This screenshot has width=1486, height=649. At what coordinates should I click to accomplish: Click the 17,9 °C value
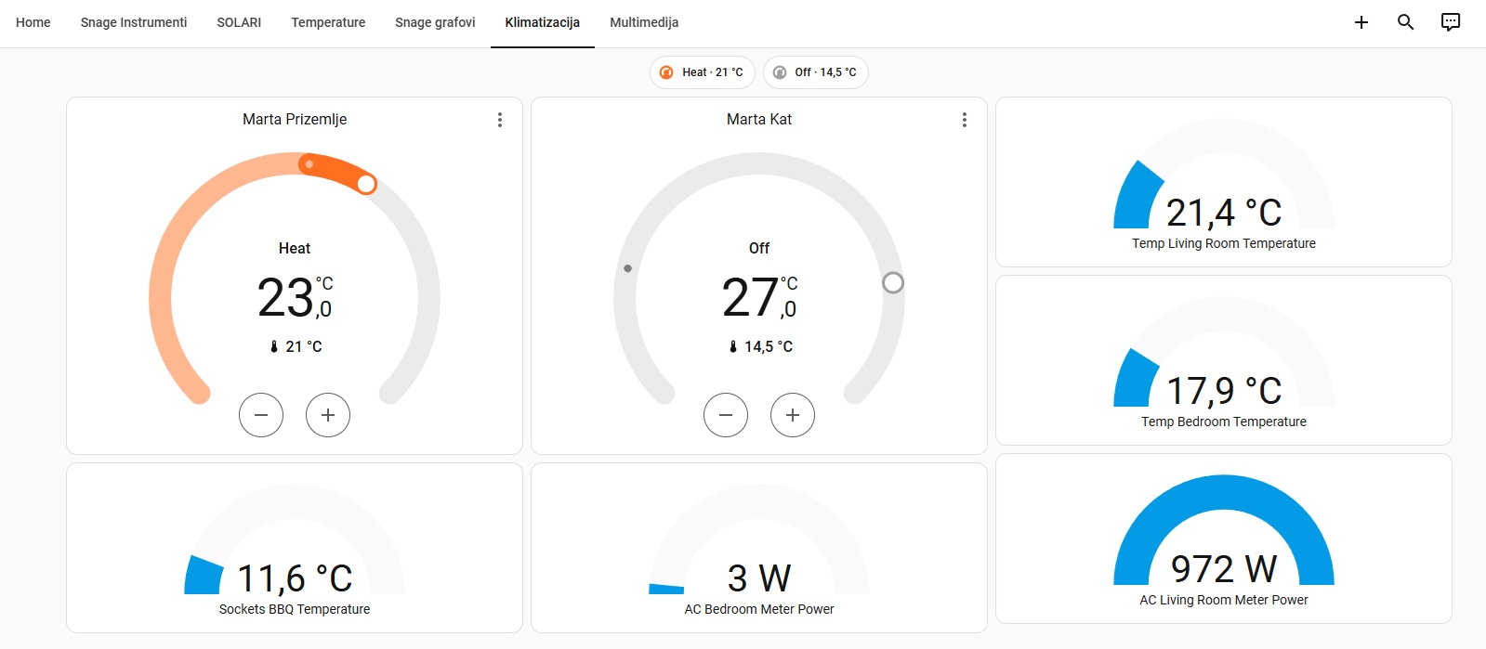tap(1224, 391)
